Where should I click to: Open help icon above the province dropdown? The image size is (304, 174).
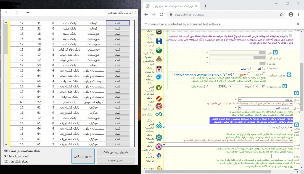coord(296,93)
